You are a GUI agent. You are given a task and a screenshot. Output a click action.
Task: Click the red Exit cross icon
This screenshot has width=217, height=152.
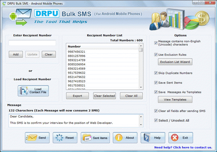pyautogui.click(x=175, y=138)
